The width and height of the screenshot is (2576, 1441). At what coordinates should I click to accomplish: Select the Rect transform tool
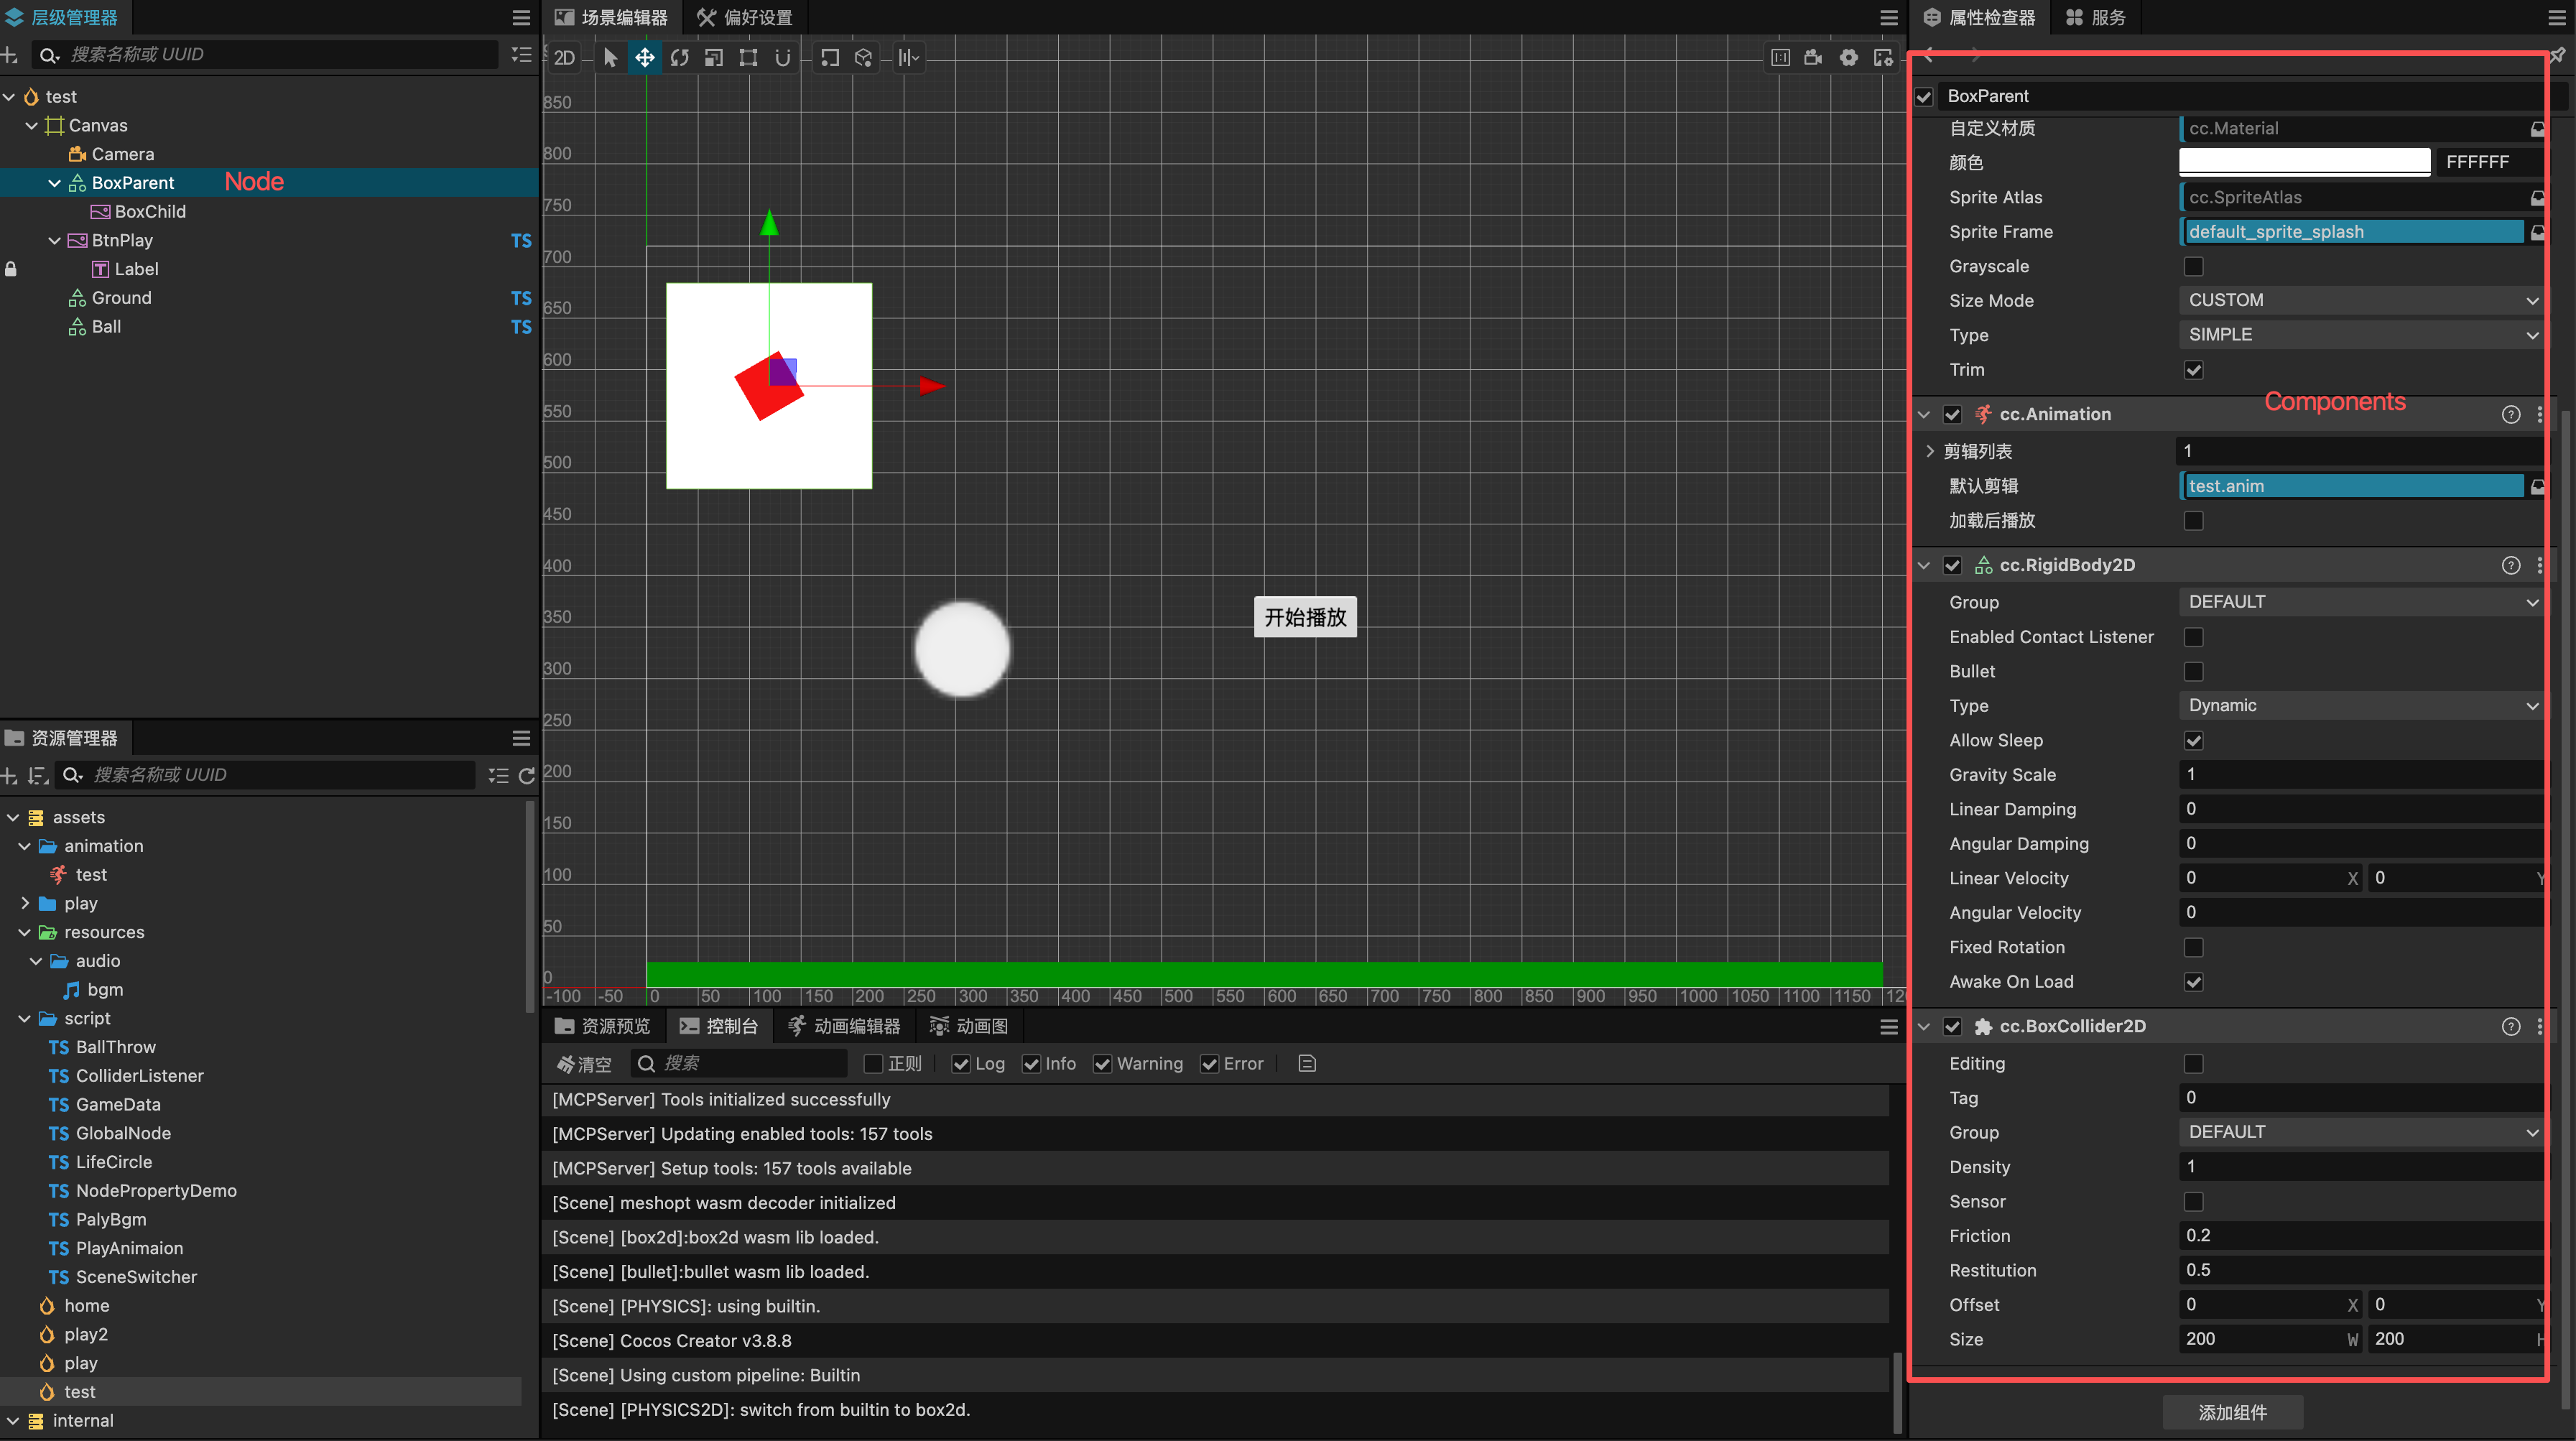[x=748, y=58]
